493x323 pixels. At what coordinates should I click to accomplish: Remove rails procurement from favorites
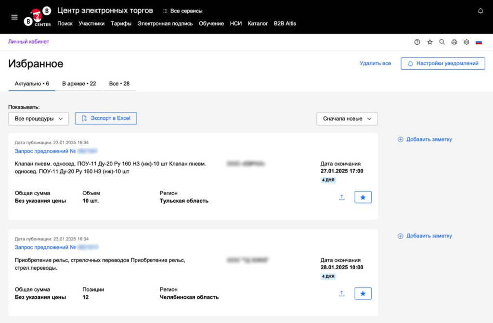click(x=363, y=294)
